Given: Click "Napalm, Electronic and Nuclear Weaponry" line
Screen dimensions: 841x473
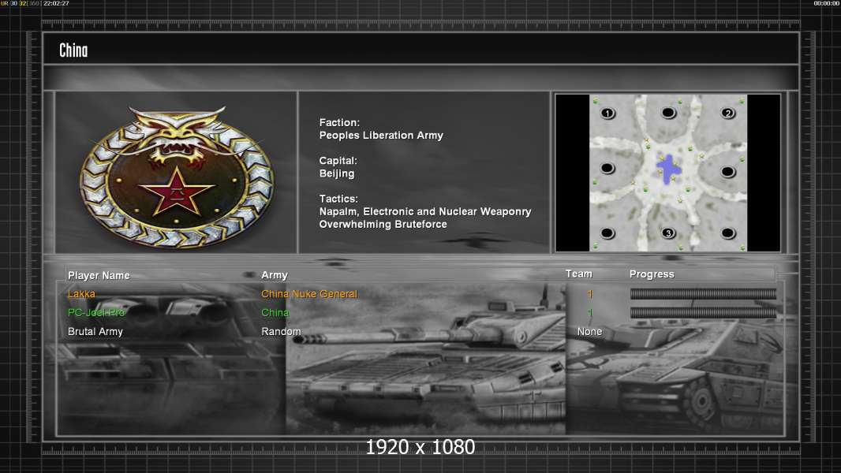Looking at the screenshot, I should coord(425,211).
